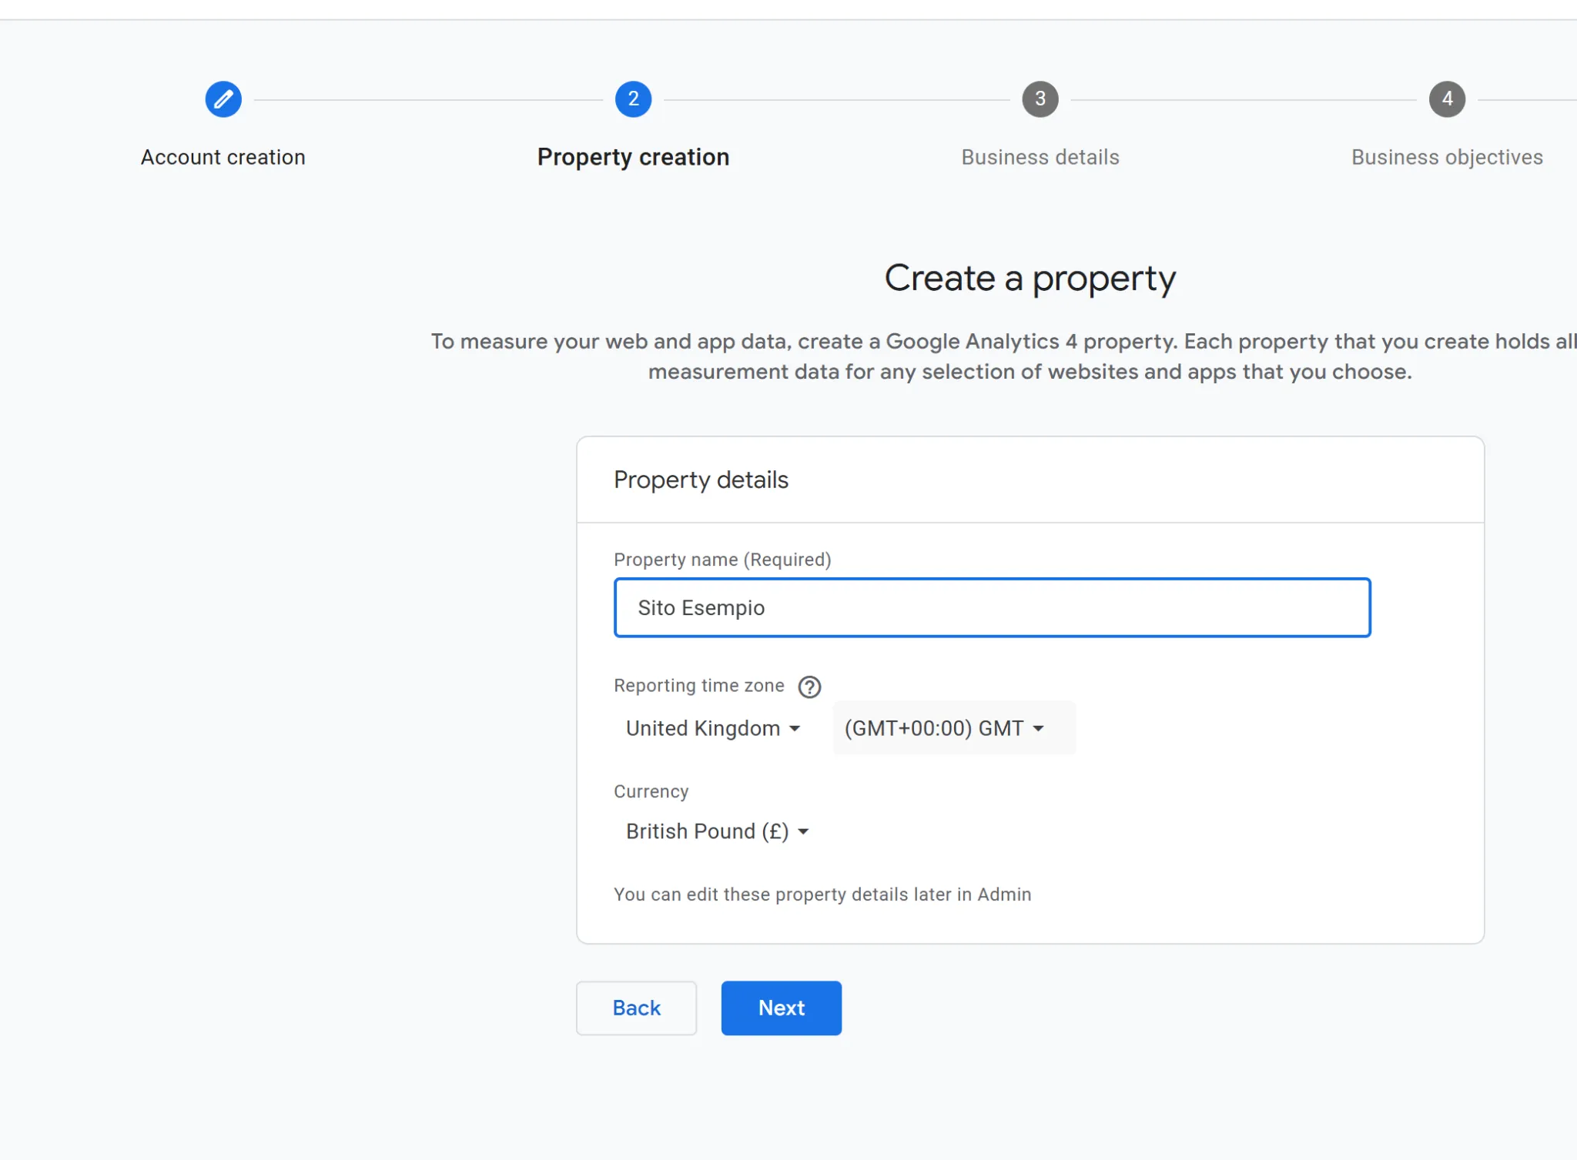This screenshot has height=1160, width=1577.
Task: Click the Currency field label
Action: click(651, 791)
